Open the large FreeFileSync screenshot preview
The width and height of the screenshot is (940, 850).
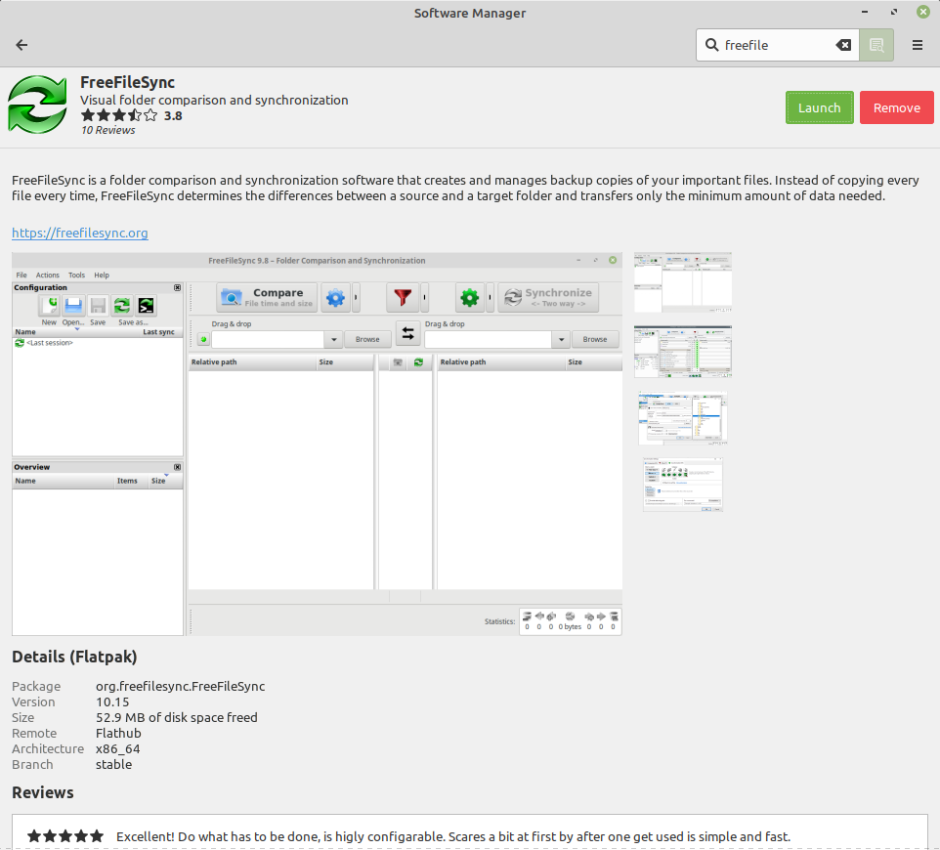tap(318, 444)
